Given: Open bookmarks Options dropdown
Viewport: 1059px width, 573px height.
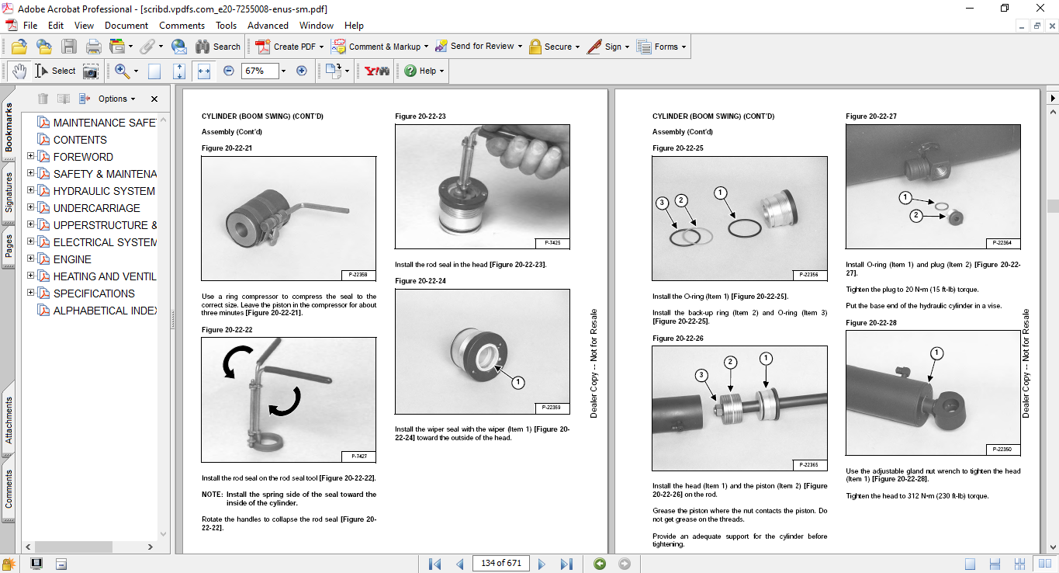Looking at the screenshot, I should point(116,99).
